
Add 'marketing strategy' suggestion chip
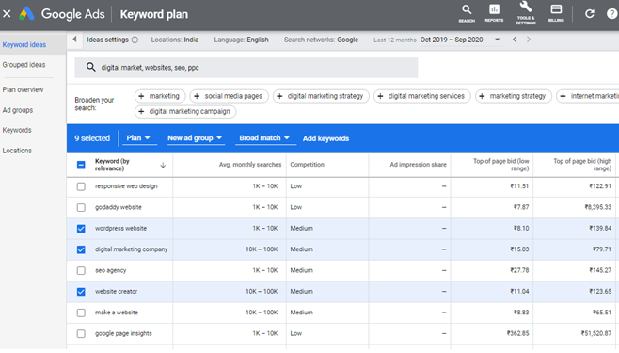(514, 96)
